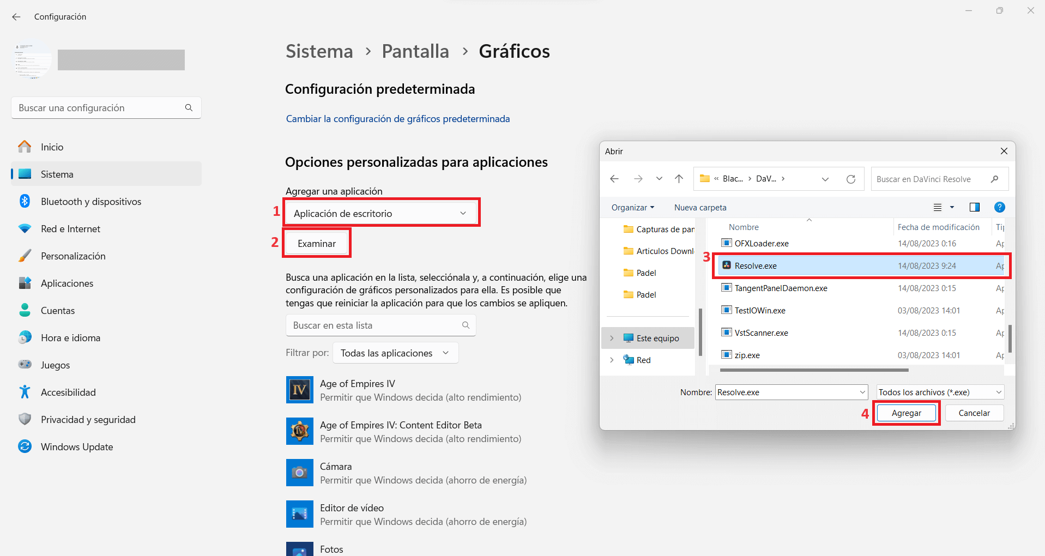The height and width of the screenshot is (556, 1045).
Task: Expand the view options dropdown arrow
Action: click(x=952, y=207)
